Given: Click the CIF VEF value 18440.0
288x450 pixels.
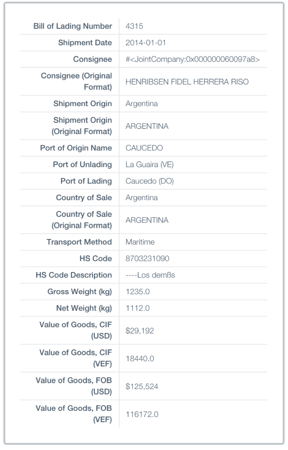Looking at the screenshot, I should [140, 359].
